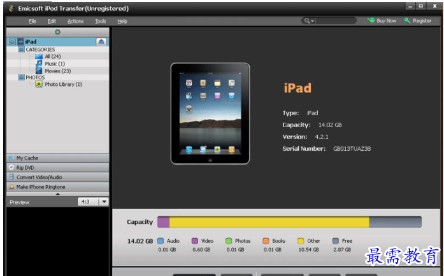Click the iPad device image

(x=210, y=113)
